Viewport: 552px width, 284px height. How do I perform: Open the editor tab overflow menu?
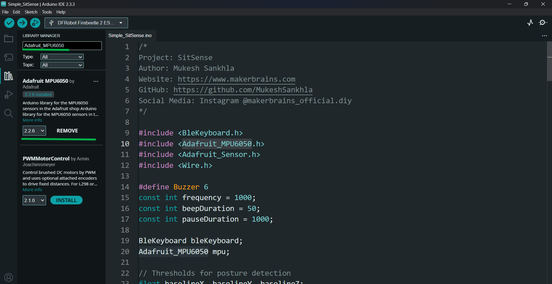544,36
